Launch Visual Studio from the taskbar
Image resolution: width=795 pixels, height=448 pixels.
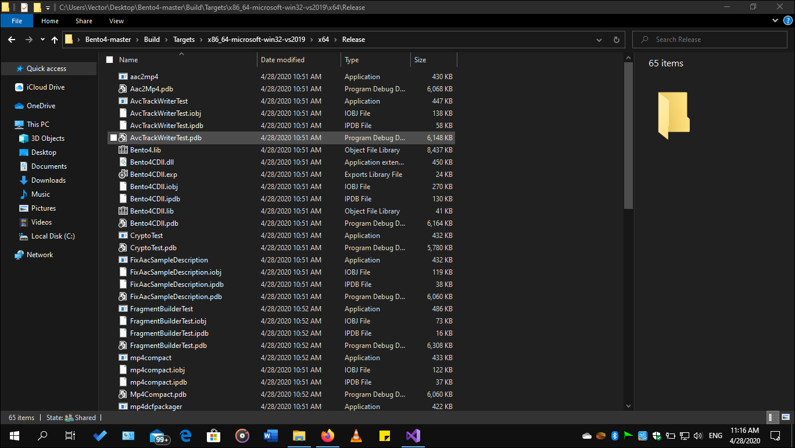click(413, 435)
